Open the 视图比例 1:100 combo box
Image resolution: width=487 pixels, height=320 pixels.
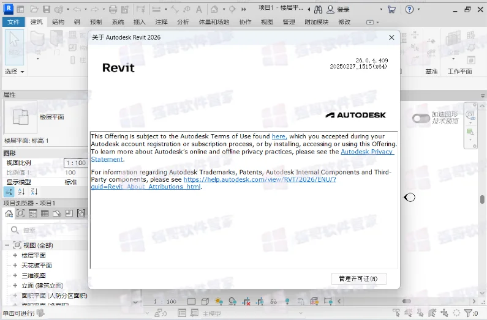pyautogui.click(x=76, y=163)
